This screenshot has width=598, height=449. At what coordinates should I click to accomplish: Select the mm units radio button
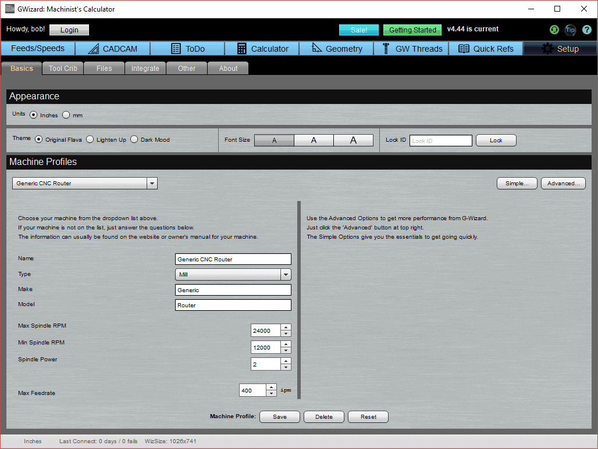(x=66, y=115)
